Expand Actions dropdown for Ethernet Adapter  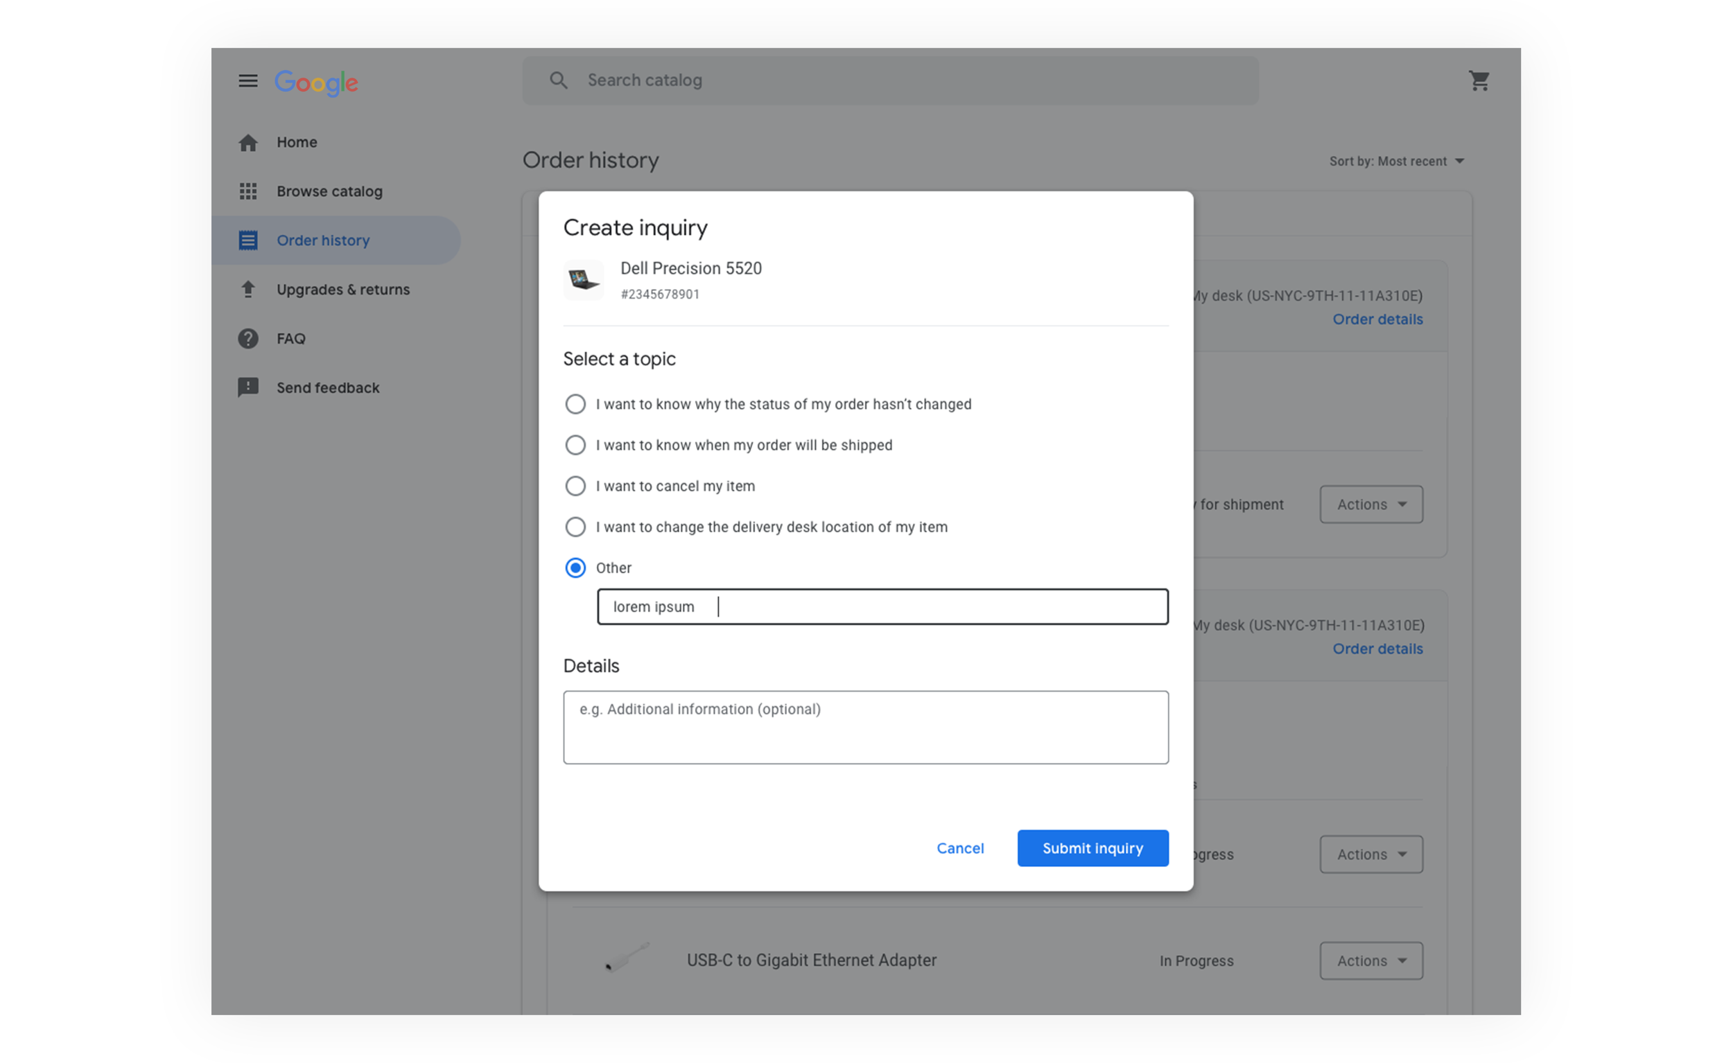point(1370,960)
